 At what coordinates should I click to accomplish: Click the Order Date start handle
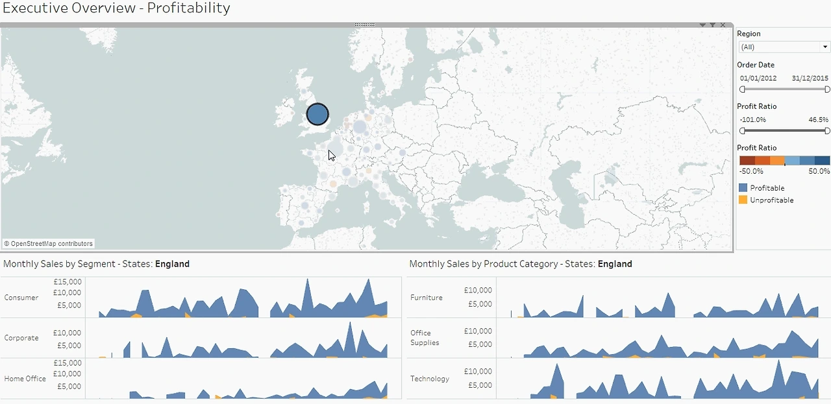click(x=742, y=89)
